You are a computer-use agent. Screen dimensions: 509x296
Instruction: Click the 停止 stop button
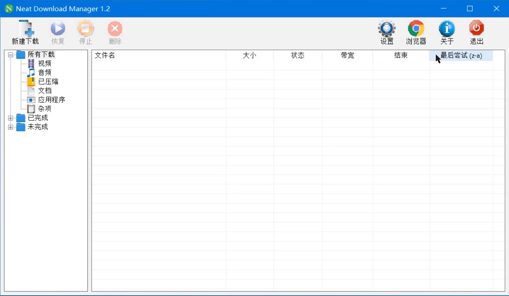(86, 33)
